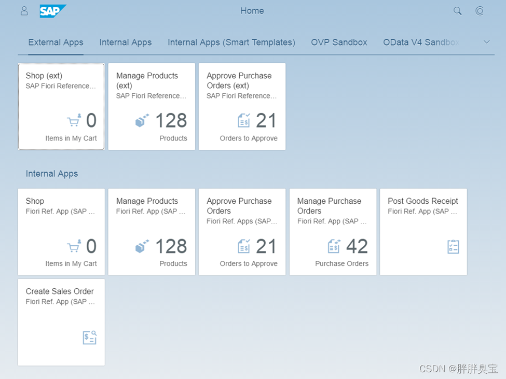Click cart icon on Shop (ext) tile
This screenshot has width=506, height=379.
click(x=74, y=120)
